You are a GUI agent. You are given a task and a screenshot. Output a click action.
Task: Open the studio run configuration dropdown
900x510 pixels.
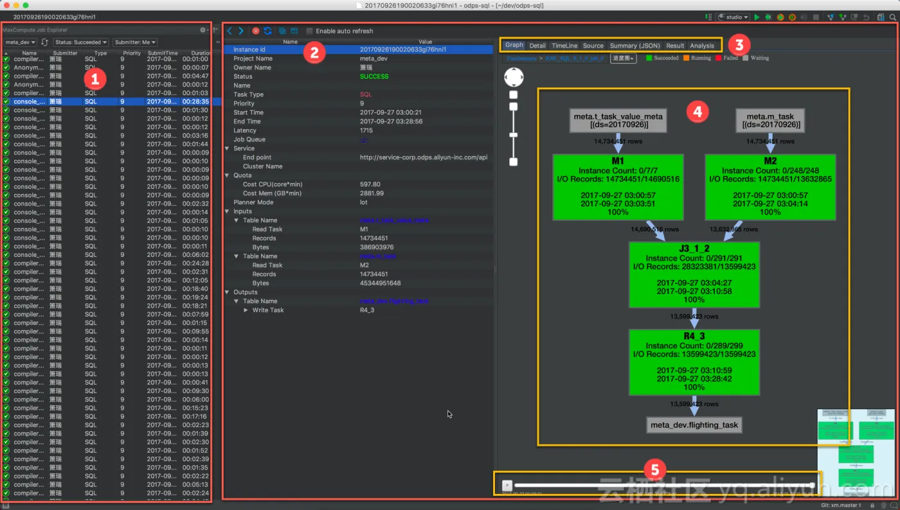point(733,17)
